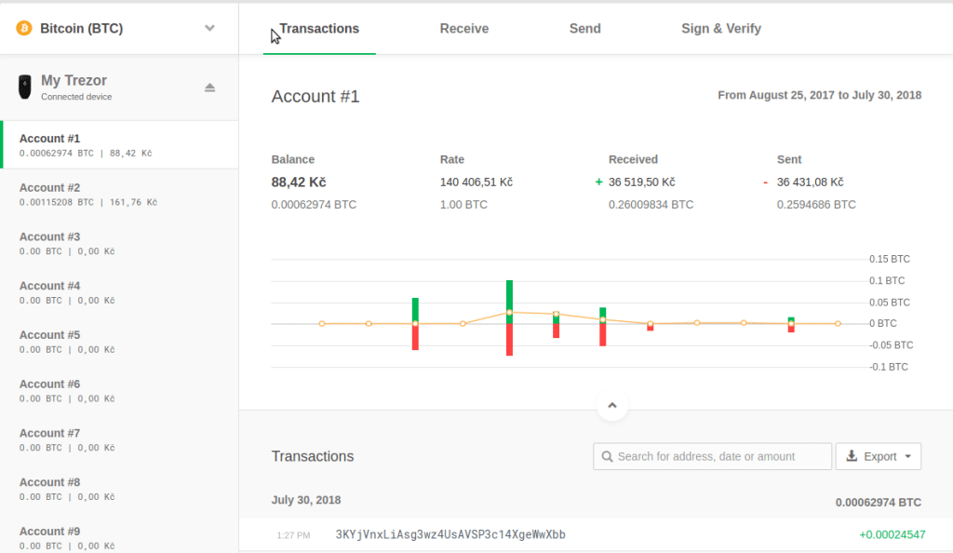Viewport: 953px width, 553px height.
Task: Click the date range above the chart
Action: 819,96
